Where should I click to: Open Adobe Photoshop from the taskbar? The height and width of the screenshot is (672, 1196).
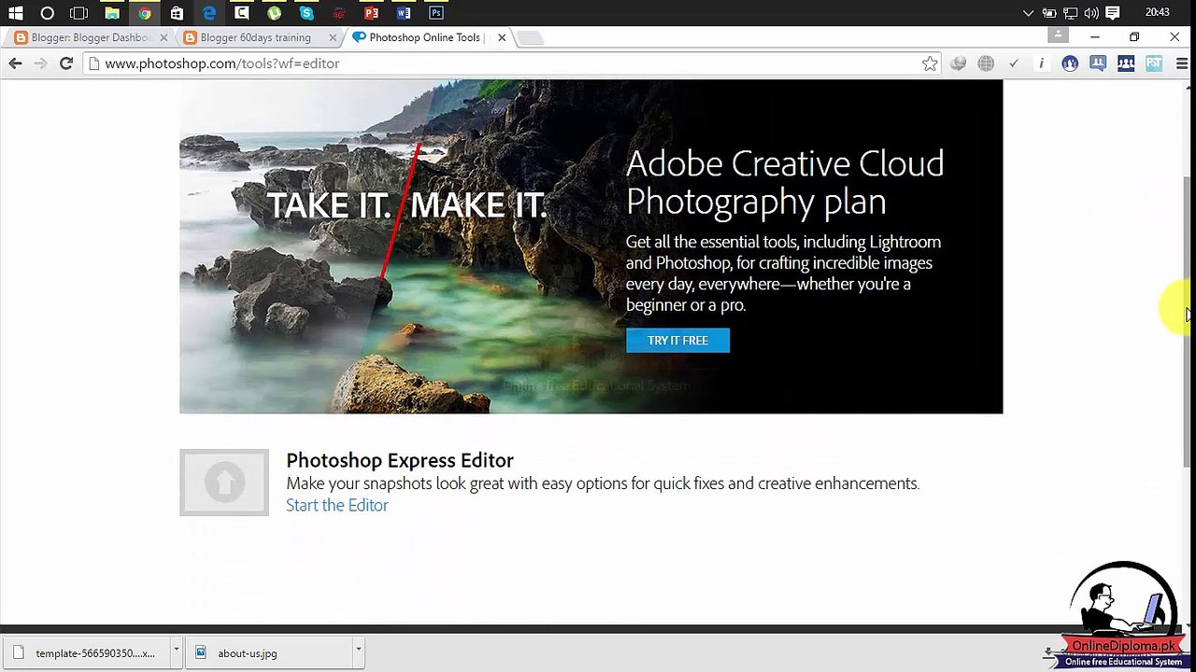coord(436,13)
